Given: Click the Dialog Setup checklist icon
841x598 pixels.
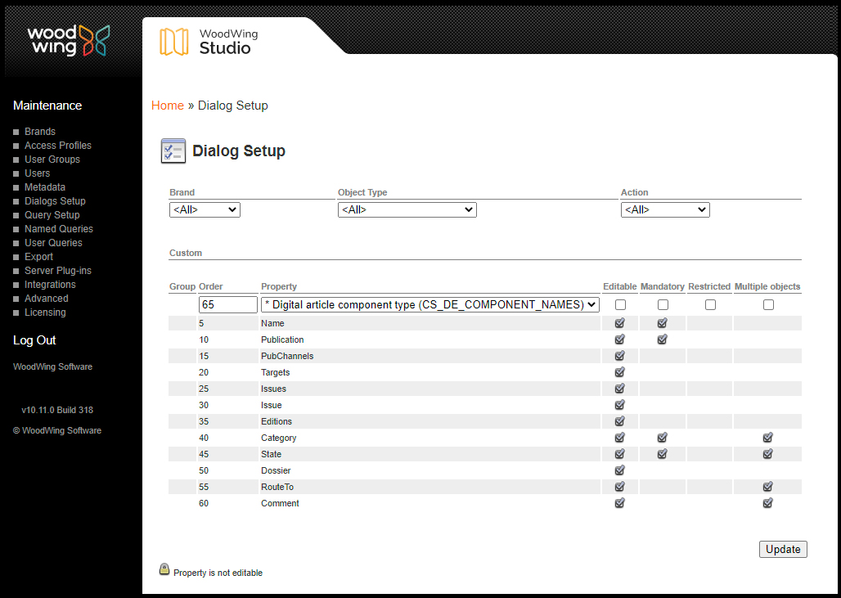Looking at the screenshot, I should tap(173, 151).
